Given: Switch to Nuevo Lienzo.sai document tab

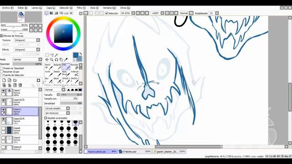Looking at the screenshot, I should [x=100, y=152].
